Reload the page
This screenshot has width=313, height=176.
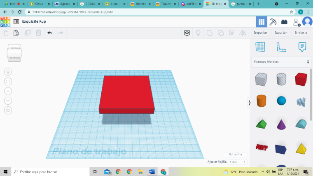click(20, 12)
